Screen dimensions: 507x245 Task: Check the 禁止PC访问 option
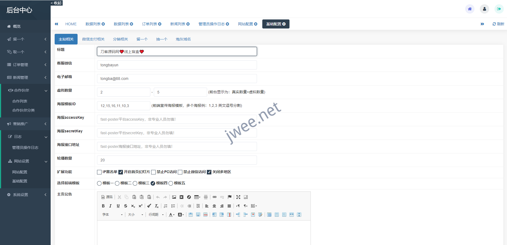[153, 172]
